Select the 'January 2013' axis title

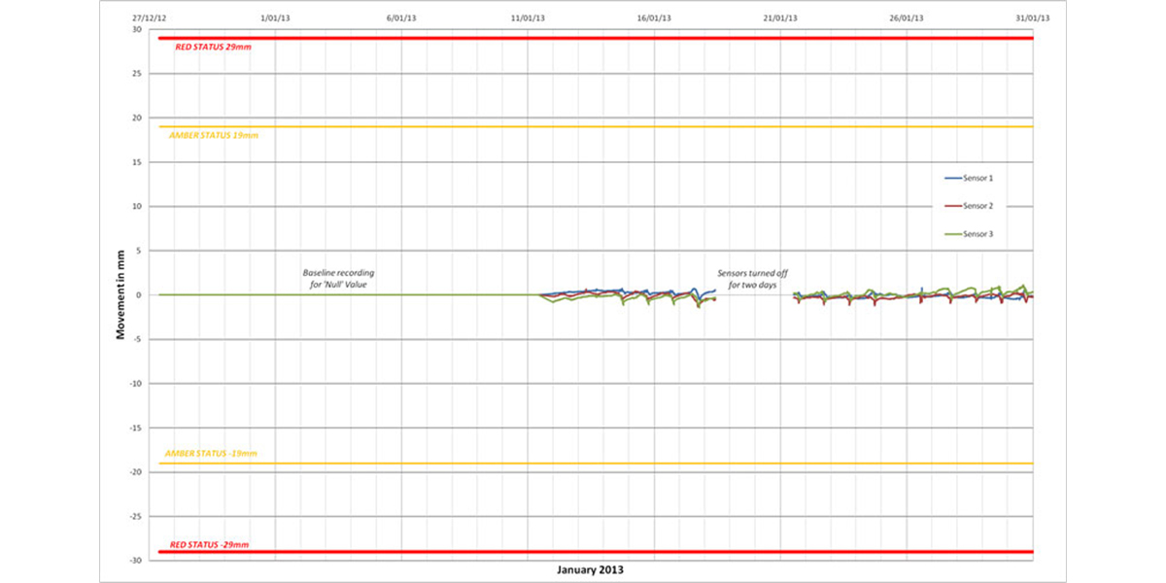click(590, 570)
